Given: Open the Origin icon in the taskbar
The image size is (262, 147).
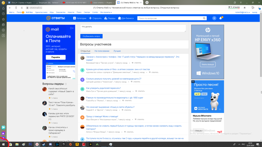Looking at the screenshot, I should (70, 144).
